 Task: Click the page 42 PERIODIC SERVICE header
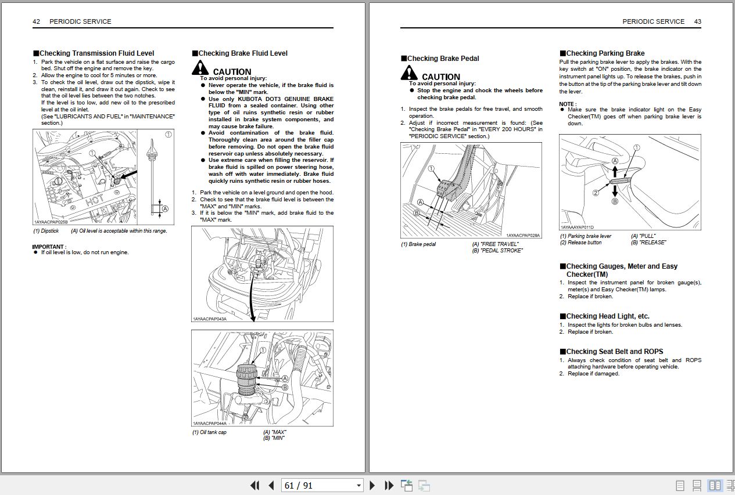pos(72,21)
